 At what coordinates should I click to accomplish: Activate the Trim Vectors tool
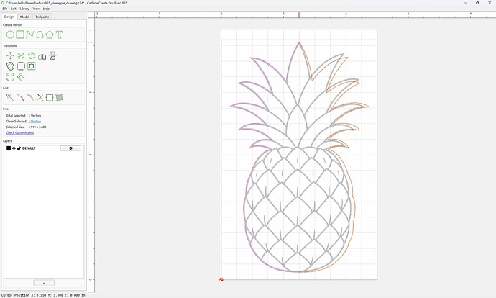coord(40,98)
